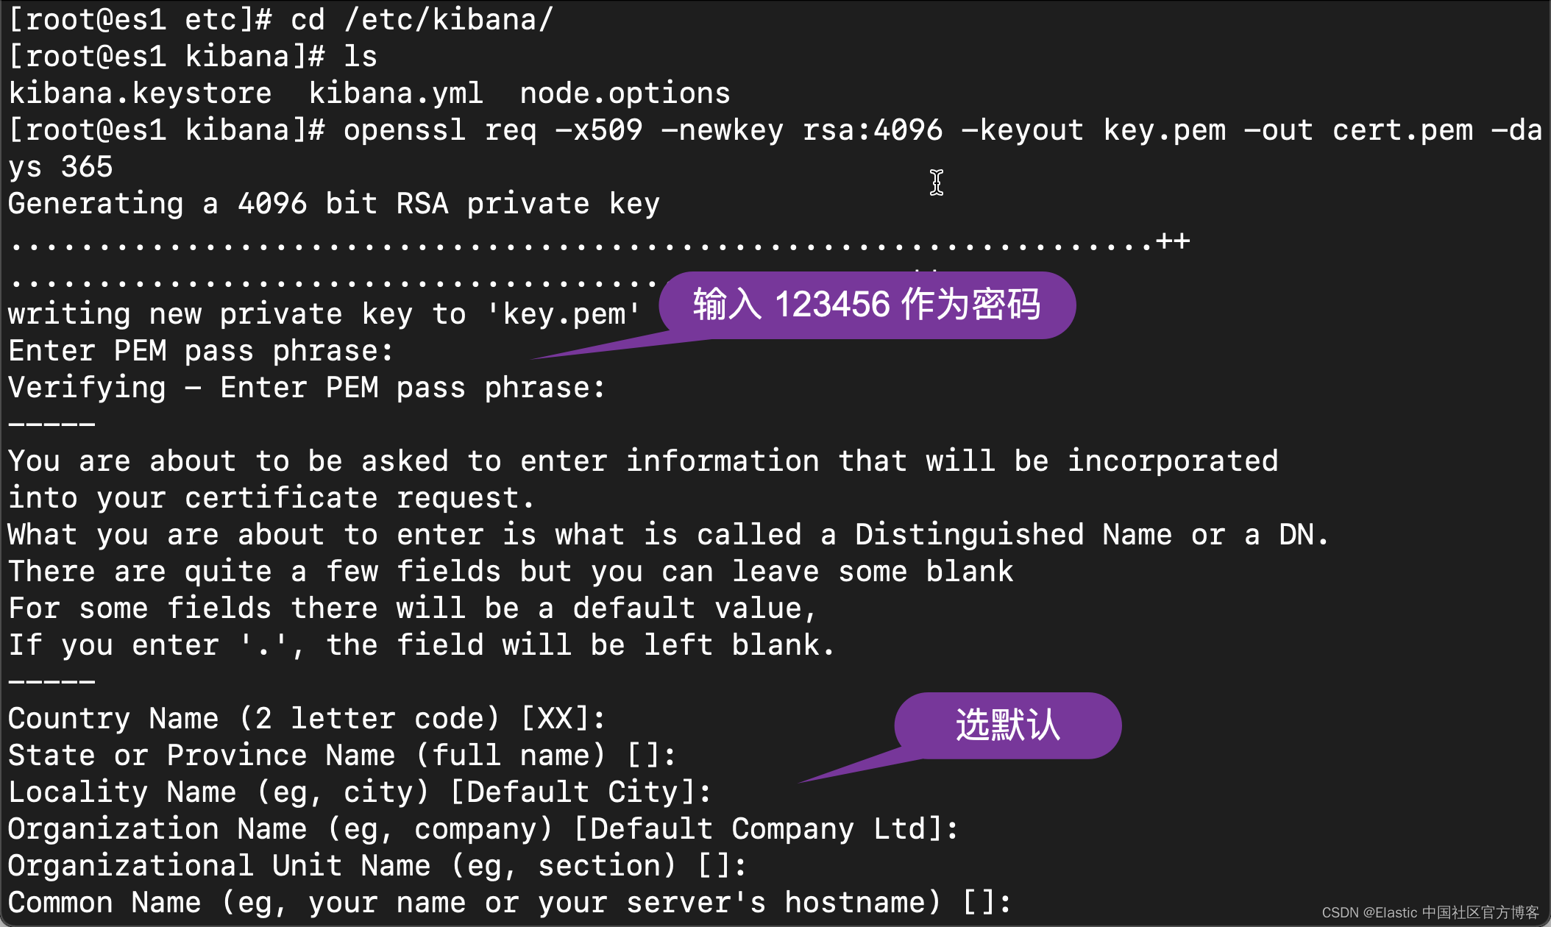Click the Organizational Unit Name prompt
Viewport: 1551px width, 927px height.
tap(377, 866)
